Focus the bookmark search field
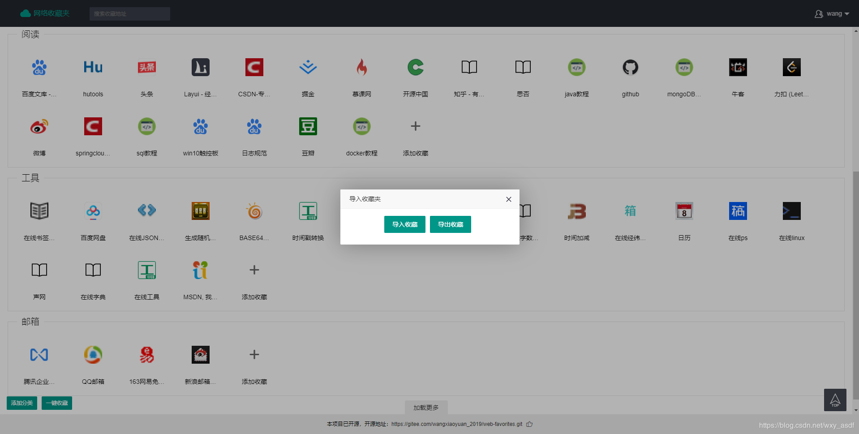Screen dimensions: 859x434 (130, 14)
